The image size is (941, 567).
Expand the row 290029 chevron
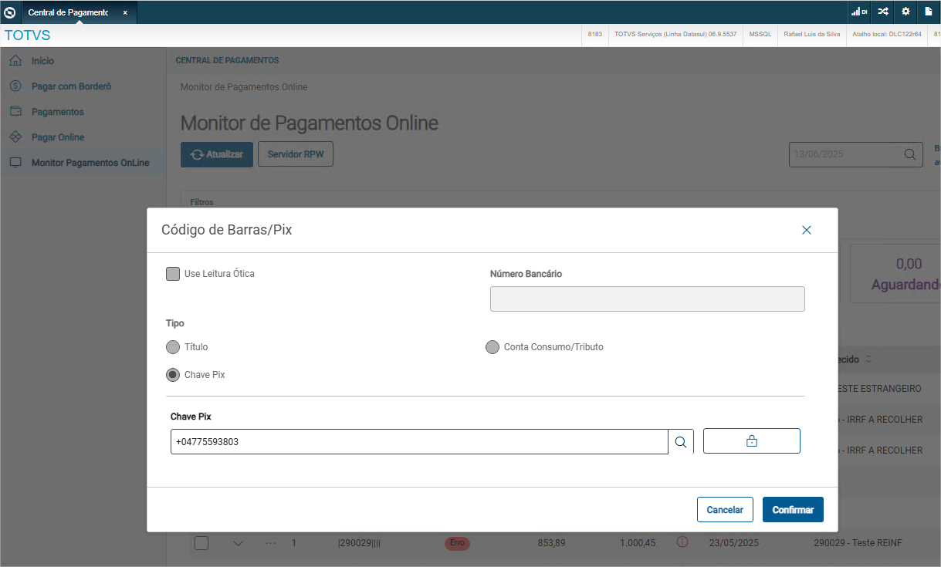pos(239,544)
